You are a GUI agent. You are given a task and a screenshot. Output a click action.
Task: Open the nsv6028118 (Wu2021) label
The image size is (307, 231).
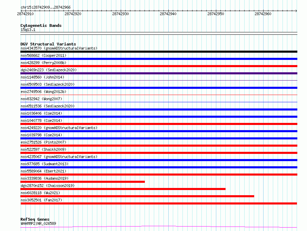click(40, 193)
